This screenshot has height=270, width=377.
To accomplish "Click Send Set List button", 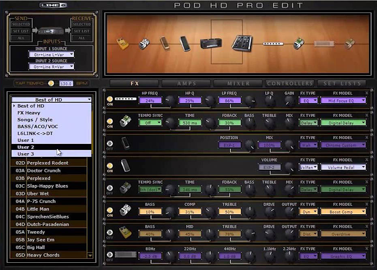I will coord(21,31).
